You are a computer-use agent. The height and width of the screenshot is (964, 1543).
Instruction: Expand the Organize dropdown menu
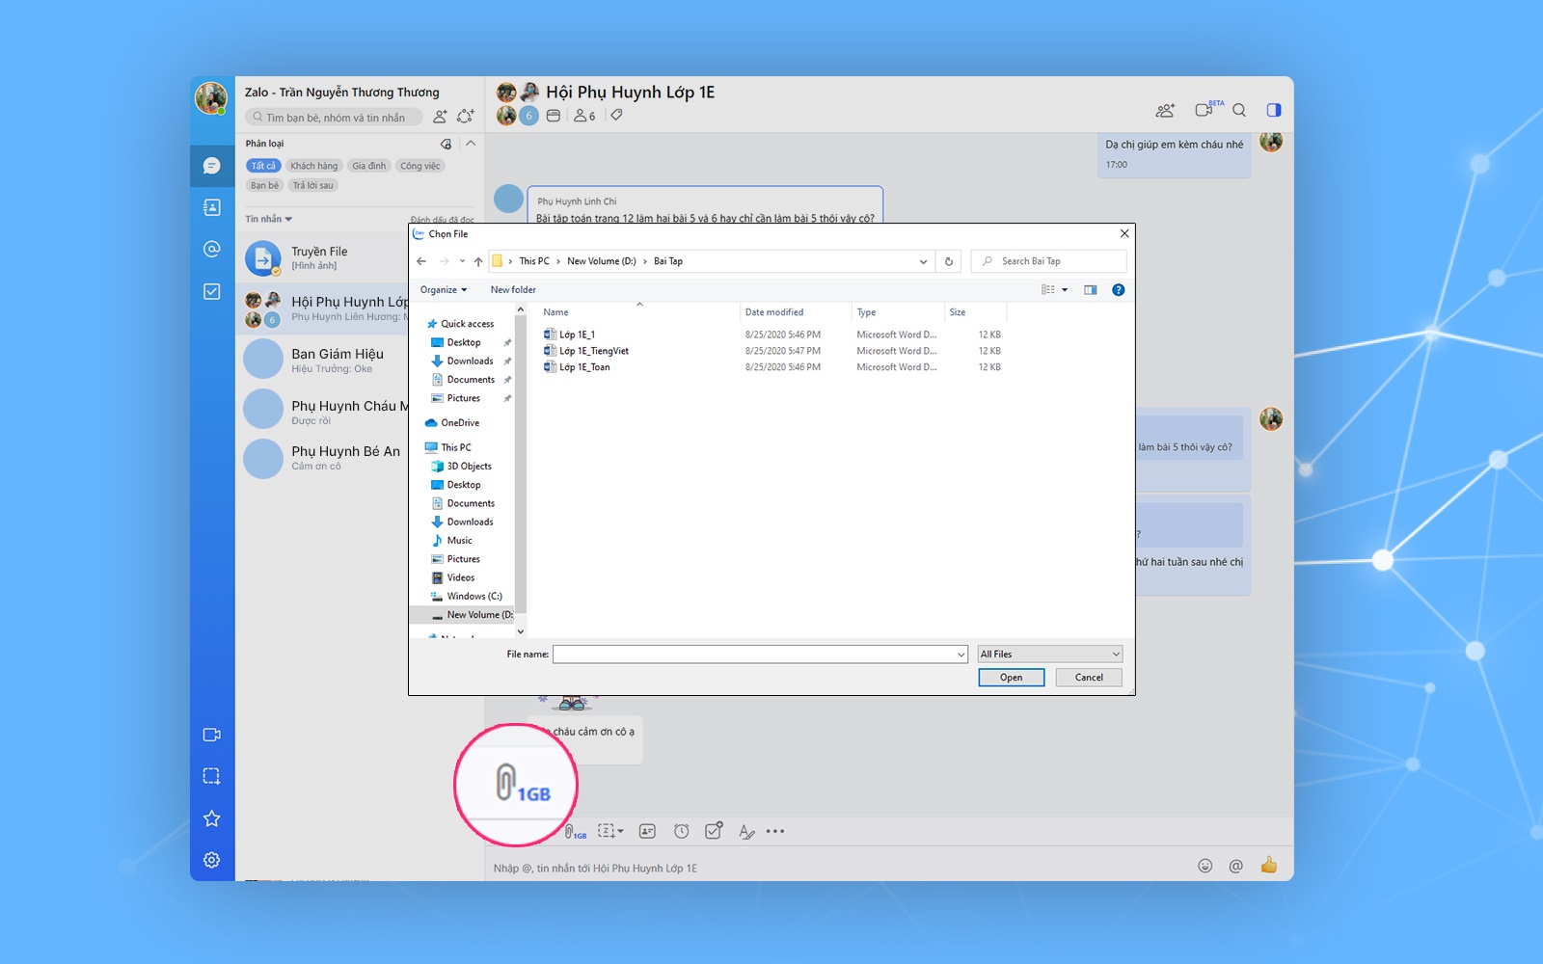(443, 290)
